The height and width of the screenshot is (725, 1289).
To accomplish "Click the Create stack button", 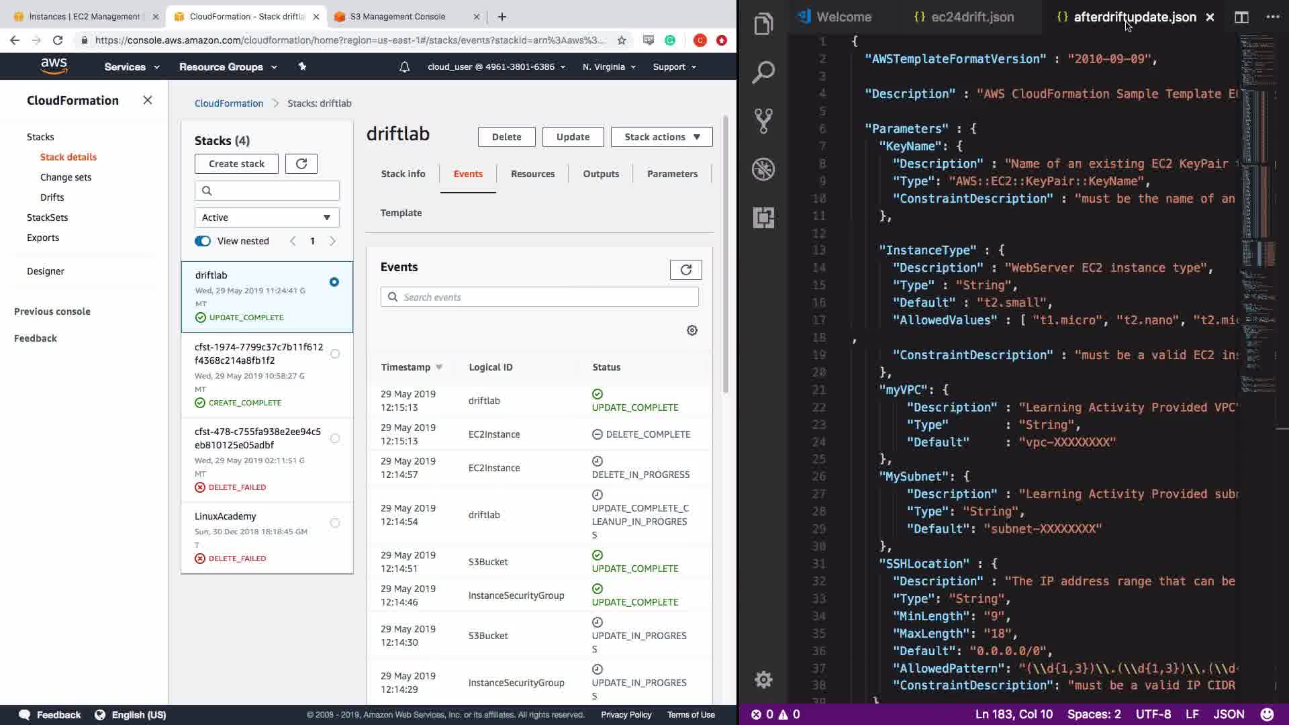I will coord(236,164).
